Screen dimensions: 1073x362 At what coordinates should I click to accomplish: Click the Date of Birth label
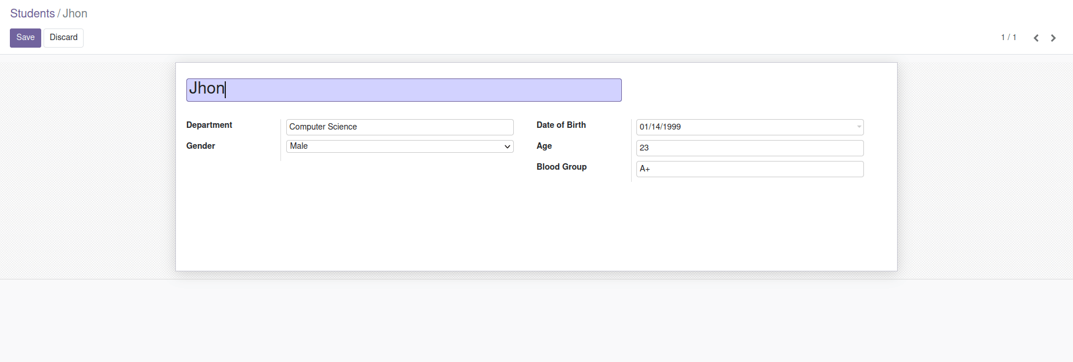[x=561, y=125]
